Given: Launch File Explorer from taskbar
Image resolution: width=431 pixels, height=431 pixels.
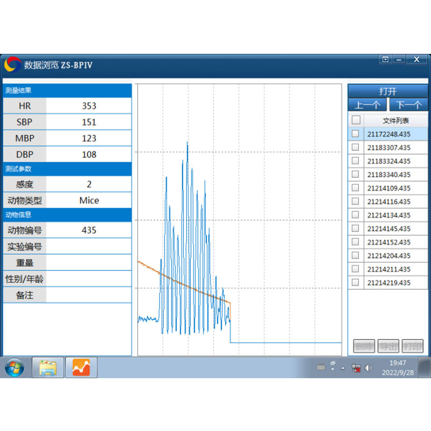Looking at the screenshot, I should 48,367.
